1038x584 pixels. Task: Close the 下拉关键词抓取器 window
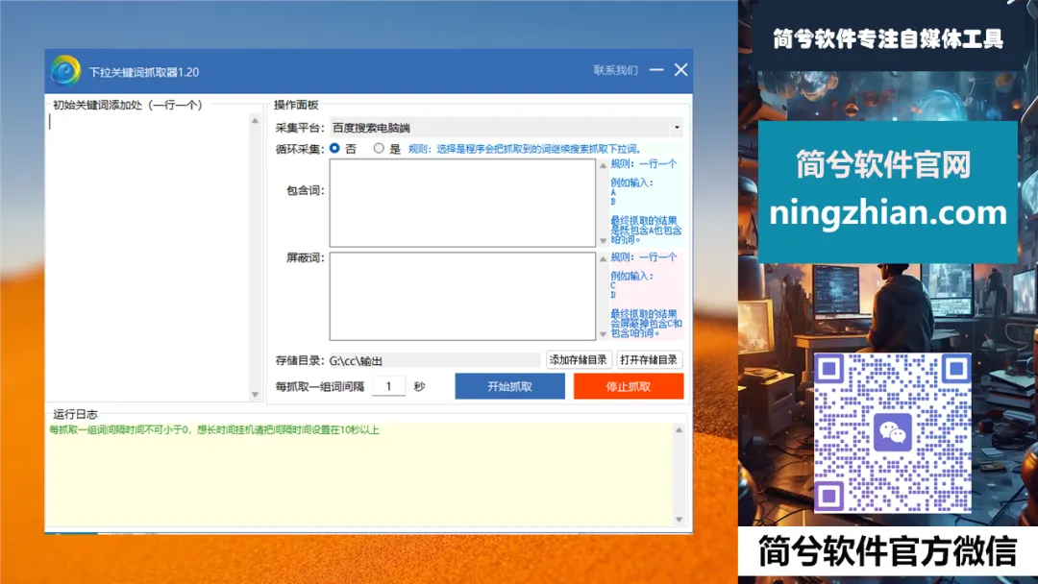click(681, 69)
